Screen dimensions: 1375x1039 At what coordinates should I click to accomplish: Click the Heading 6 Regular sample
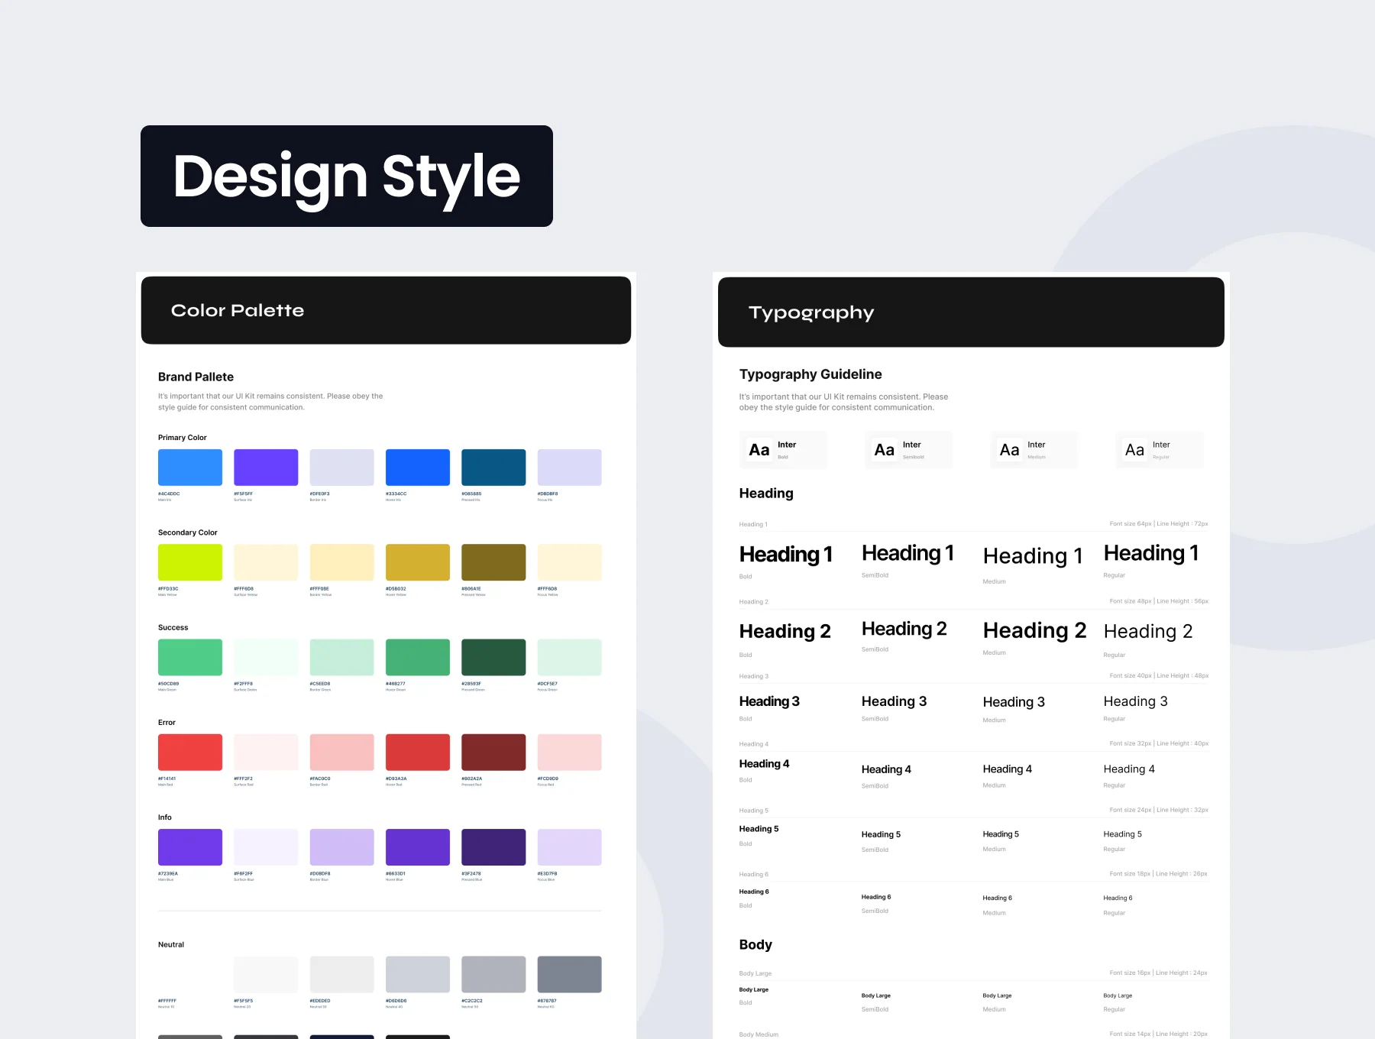[1118, 898]
